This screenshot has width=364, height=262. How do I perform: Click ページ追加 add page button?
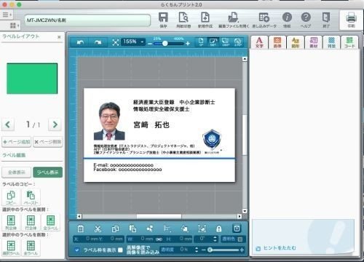pyautogui.click(x=16, y=142)
